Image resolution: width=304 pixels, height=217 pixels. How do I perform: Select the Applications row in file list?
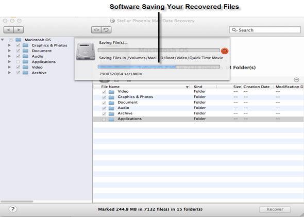(x=198, y=119)
